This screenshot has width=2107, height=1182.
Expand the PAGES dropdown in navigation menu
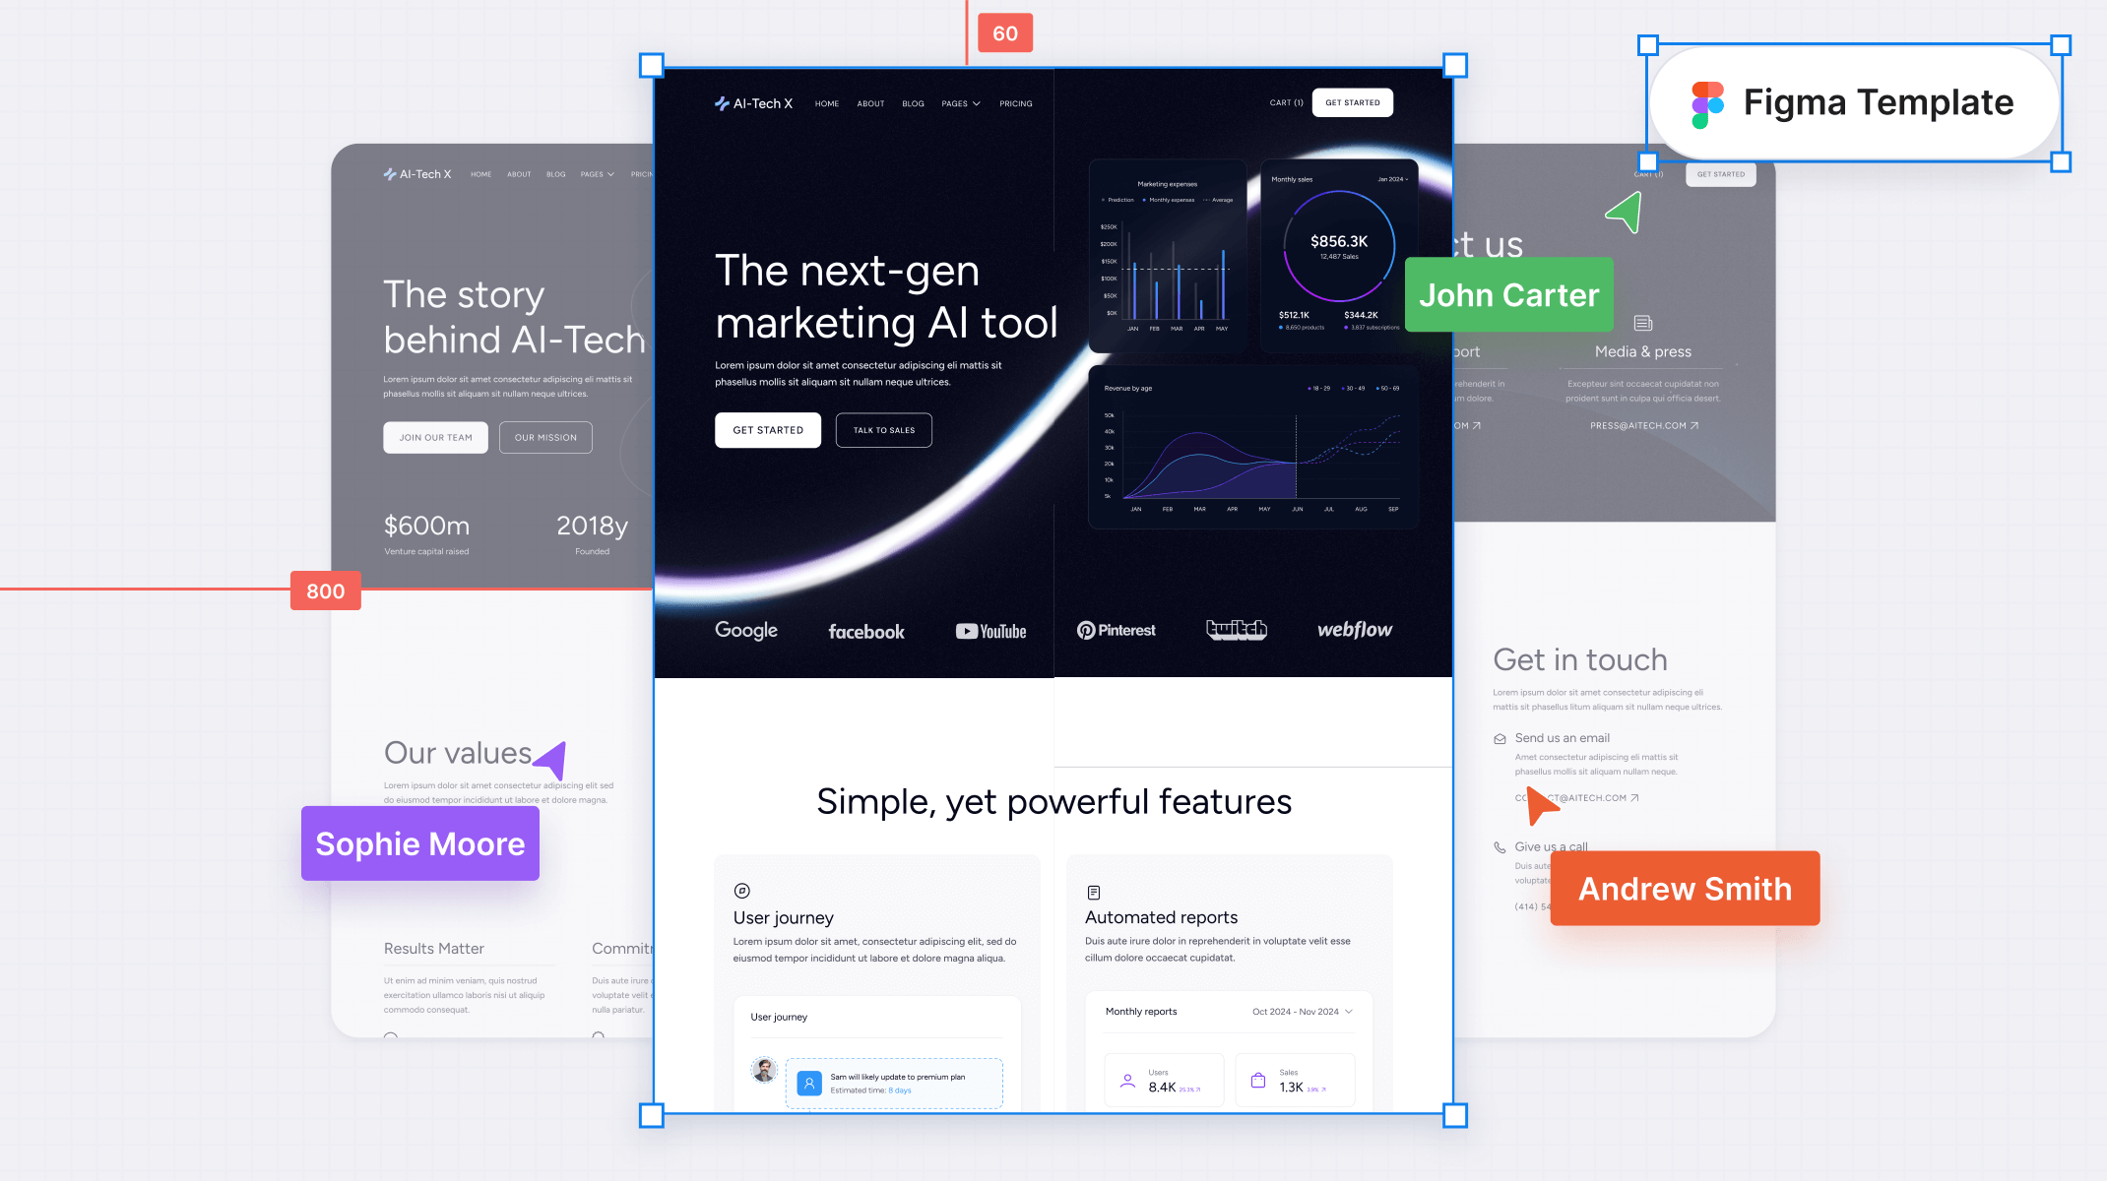pyautogui.click(x=961, y=102)
